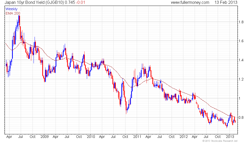
Task: Click the red 'EMA 200' legend label
Action: click(x=13, y=13)
